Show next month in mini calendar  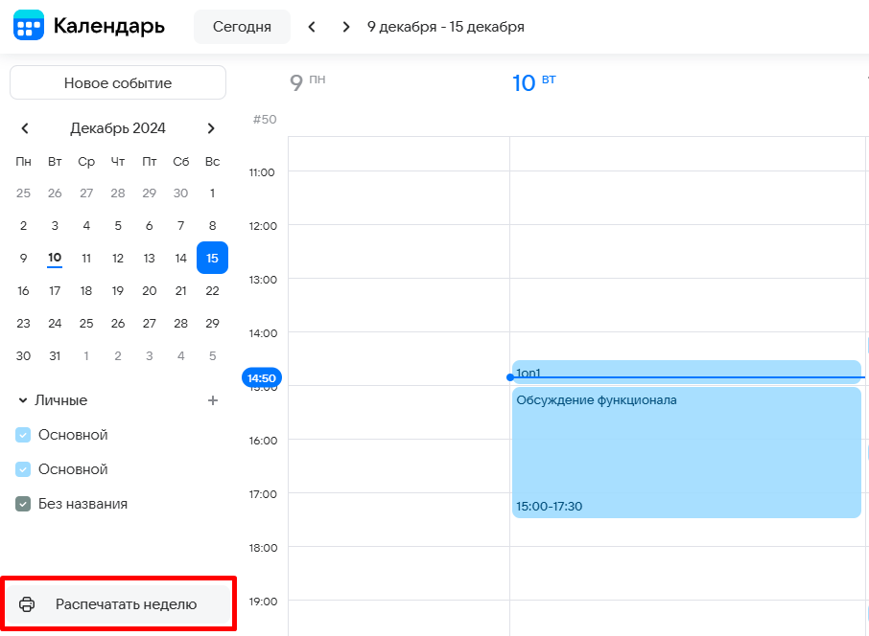pos(211,128)
